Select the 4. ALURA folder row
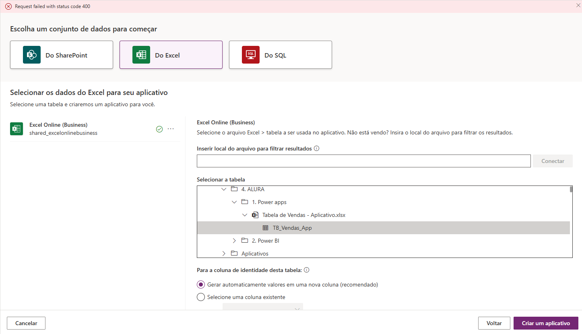 click(383, 189)
